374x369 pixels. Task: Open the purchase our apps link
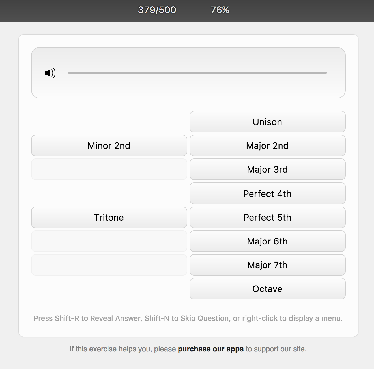point(210,349)
